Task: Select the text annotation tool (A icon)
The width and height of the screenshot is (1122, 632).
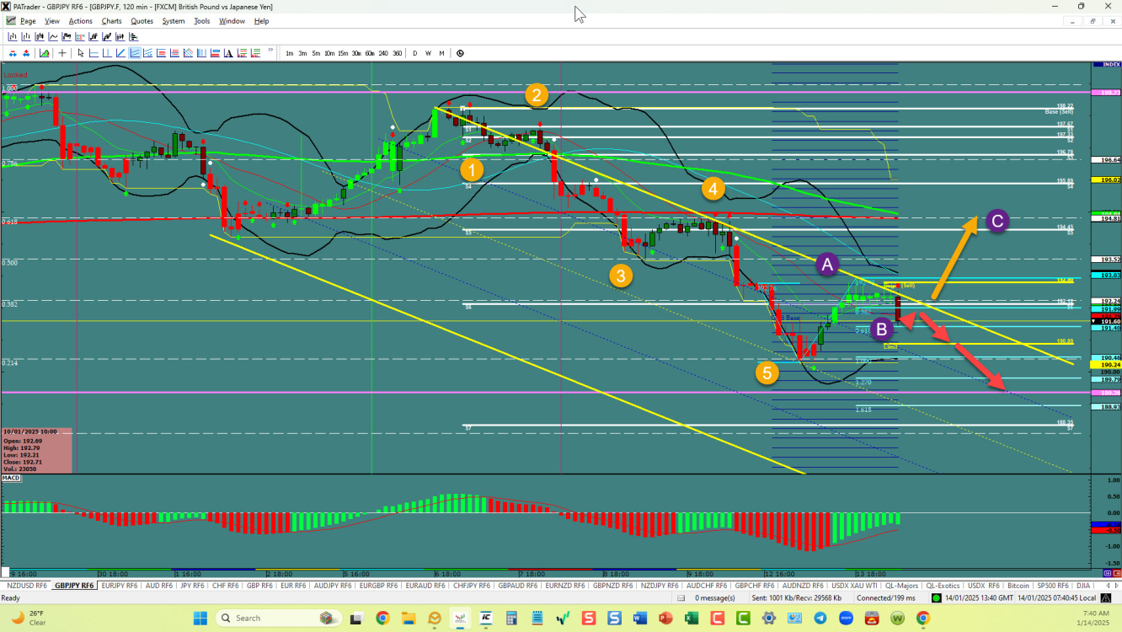Action: pos(228,53)
